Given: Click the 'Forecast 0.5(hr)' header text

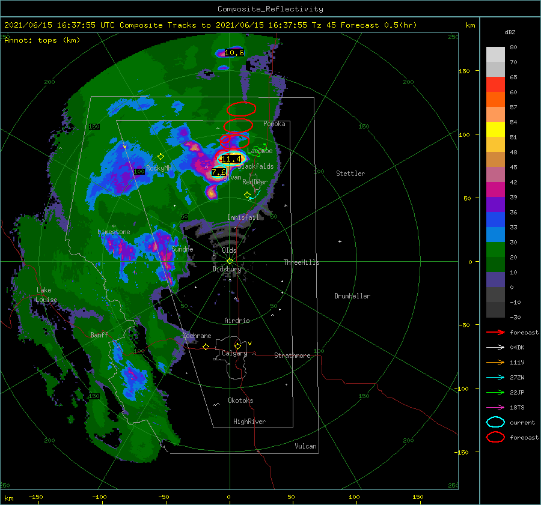Looking at the screenshot, I should tap(379, 25).
